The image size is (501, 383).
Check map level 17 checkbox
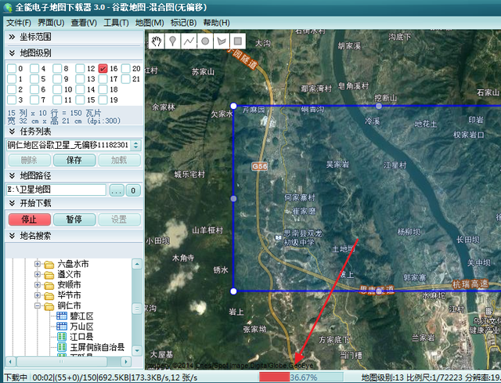(103, 79)
